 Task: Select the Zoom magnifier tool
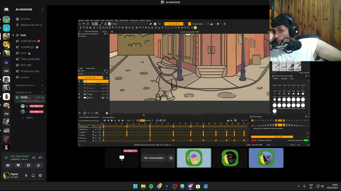pos(192,28)
